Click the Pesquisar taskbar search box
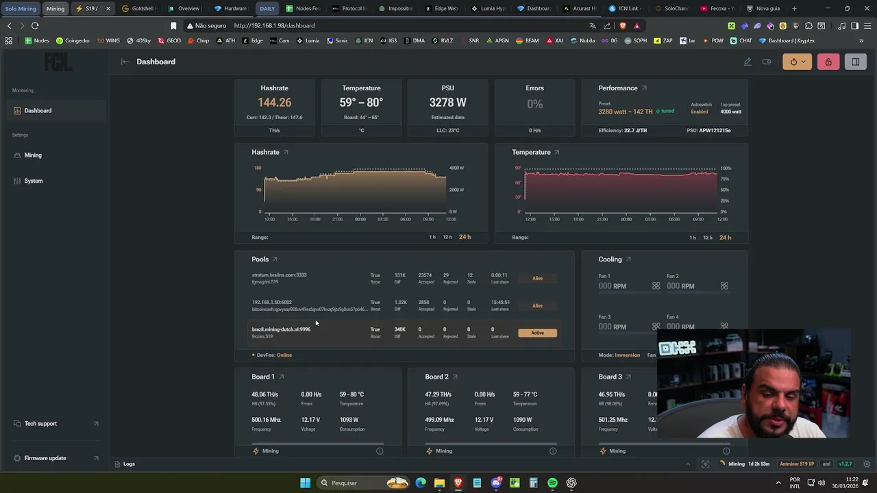This screenshot has height=493, width=877. [365, 483]
